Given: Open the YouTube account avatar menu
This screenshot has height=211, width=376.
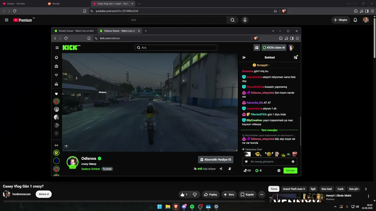Looking at the screenshot, I should click(366, 20).
